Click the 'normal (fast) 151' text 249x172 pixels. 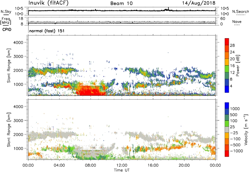(x=47, y=31)
